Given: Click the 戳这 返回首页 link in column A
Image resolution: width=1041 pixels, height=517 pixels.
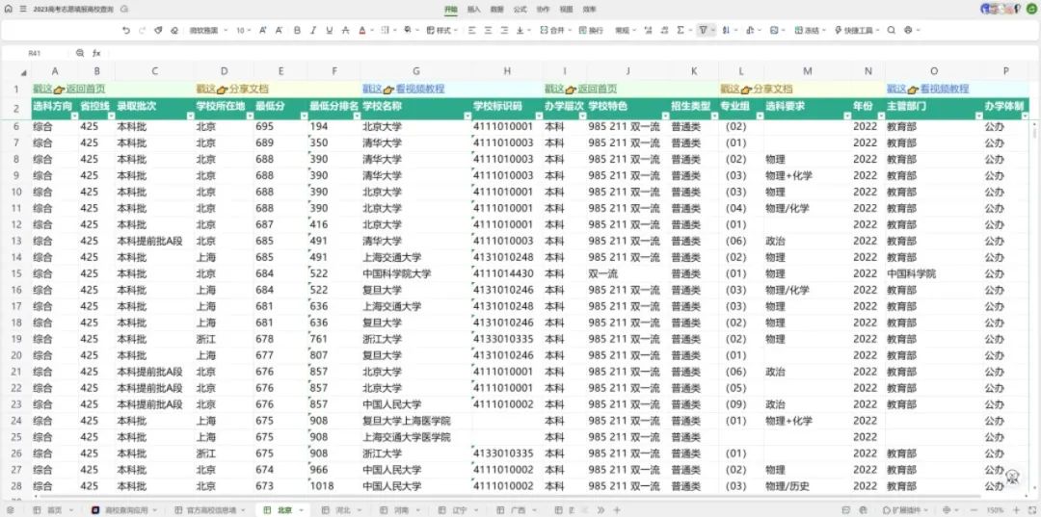Looking at the screenshot, I should 69,89.
